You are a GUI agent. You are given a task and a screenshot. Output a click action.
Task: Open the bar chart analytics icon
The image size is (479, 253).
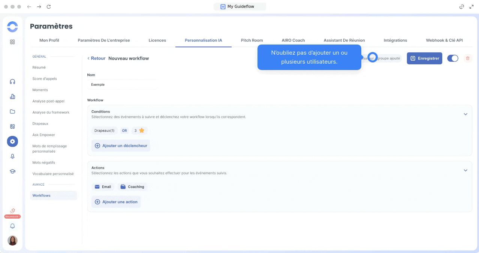tap(12, 97)
